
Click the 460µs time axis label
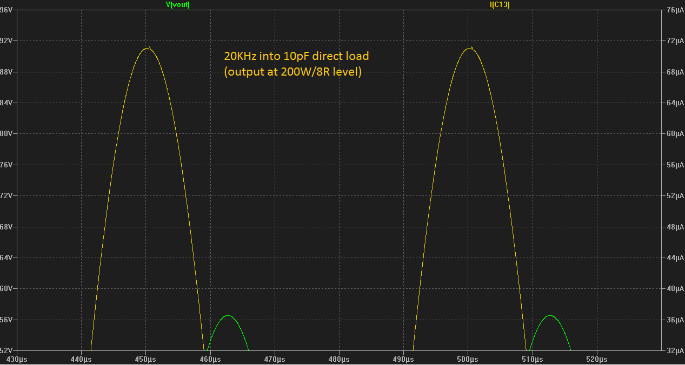point(210,359)
